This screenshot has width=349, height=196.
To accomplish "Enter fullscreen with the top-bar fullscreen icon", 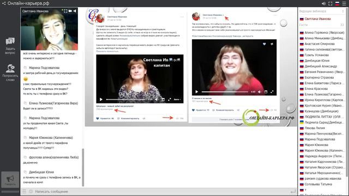I will [x=330, y=4].
